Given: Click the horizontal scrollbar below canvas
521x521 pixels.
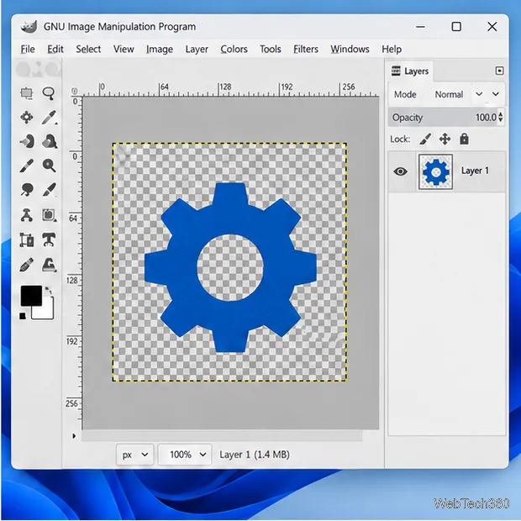Looking at the screenshot, I should click(222, 436).
